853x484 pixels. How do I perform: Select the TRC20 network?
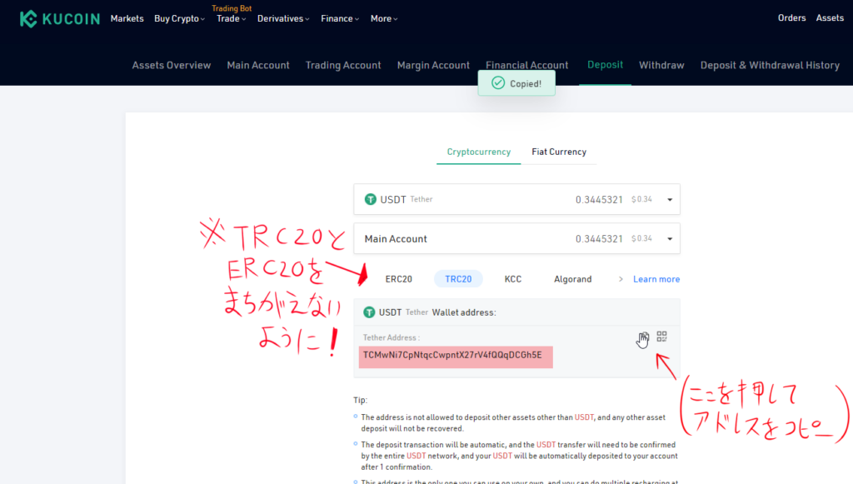click(x=458, y=279)
